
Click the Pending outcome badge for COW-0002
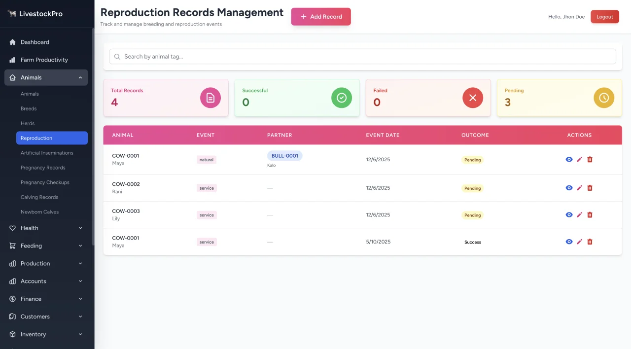click(x=472, y=188)
